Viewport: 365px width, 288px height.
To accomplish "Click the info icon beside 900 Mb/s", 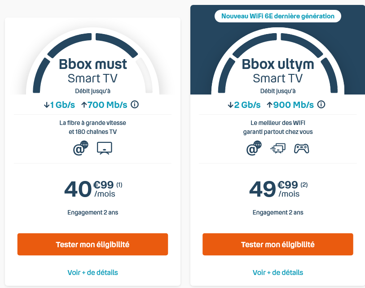I will pos(321,105).
